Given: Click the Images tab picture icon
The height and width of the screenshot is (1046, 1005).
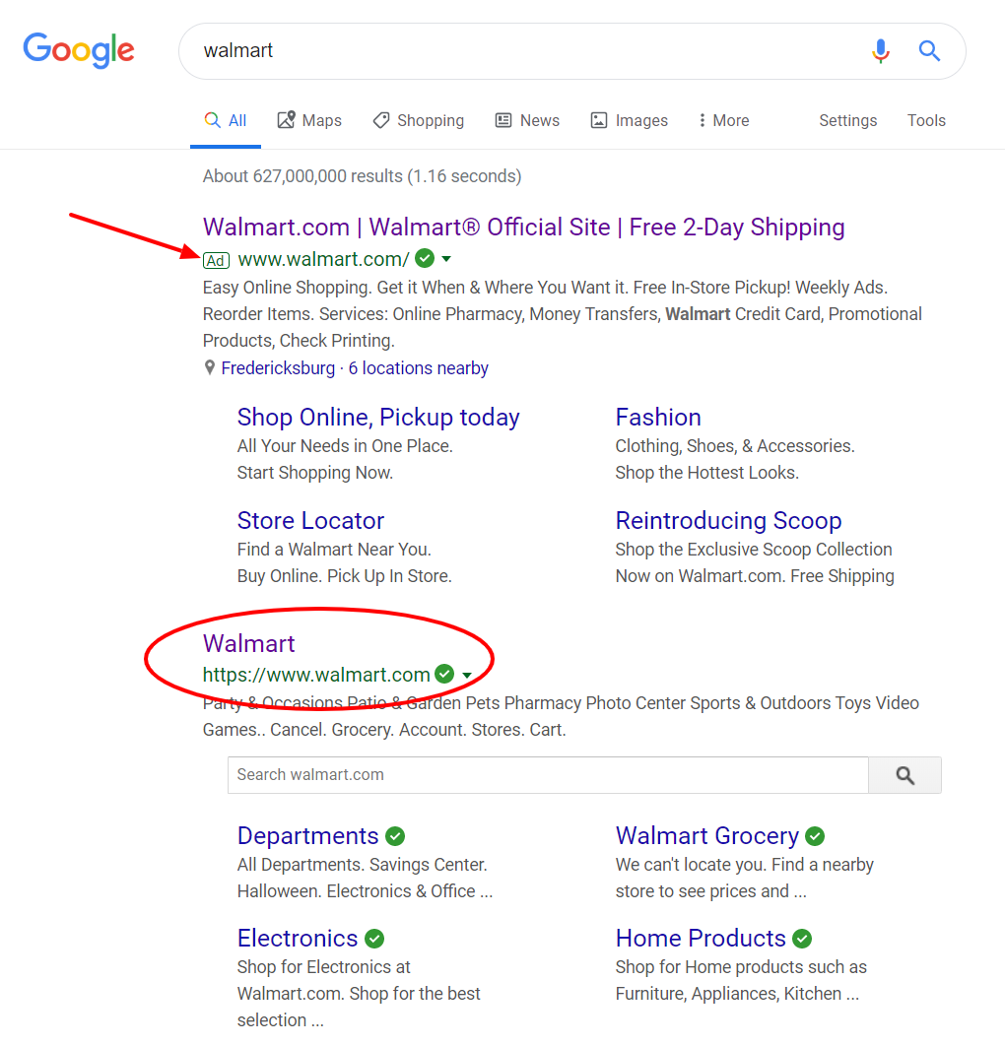Looking at the screenshot, I should (x=599, y=120).
